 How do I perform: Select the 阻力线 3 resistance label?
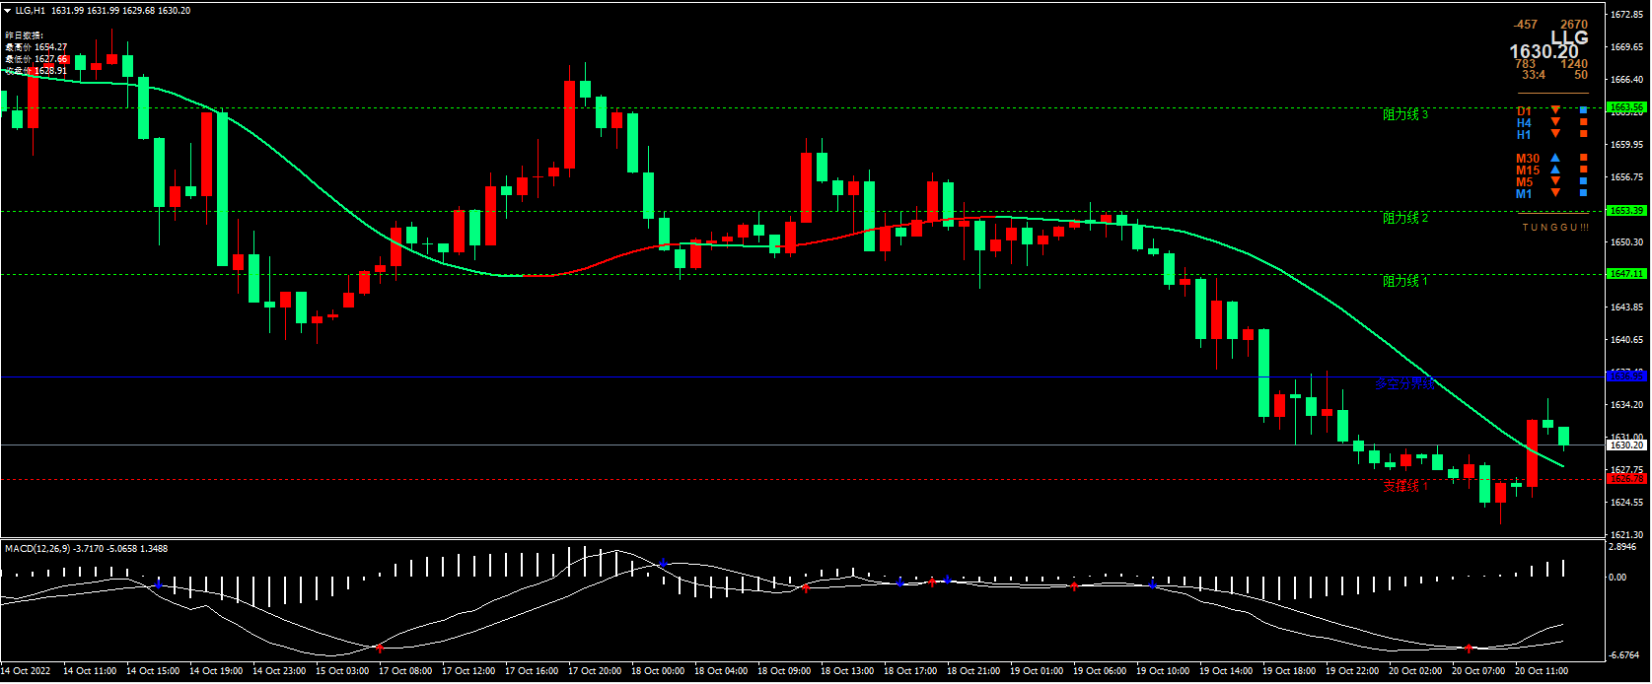coord(1405,115)
